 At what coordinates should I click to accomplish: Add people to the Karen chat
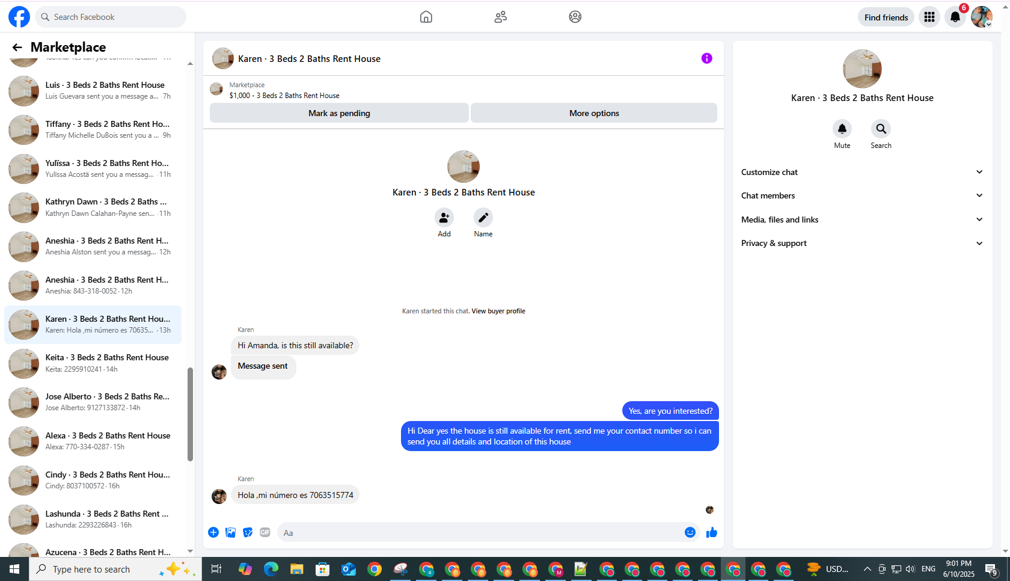[x=444, y=217]
